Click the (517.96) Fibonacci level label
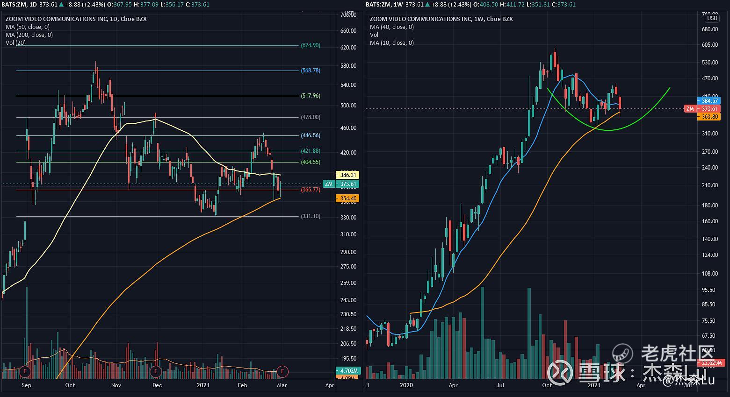730x397 pixels. pyautogui.click(x=311, y=96)
